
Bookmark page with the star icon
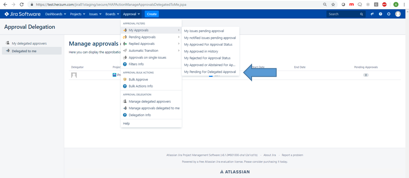(333, 4)
